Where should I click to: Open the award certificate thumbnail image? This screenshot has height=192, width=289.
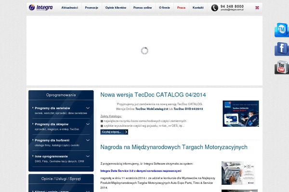pos(238,173)
